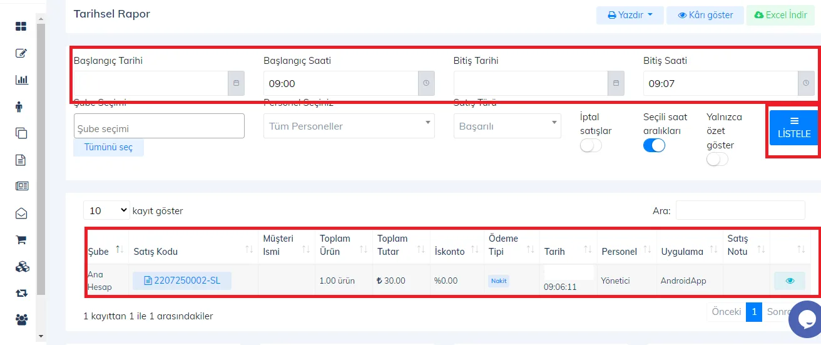Viewport: 821px width, 345px height.
Task: Click the calendar icon beside Başlangıç Tarihi
Action: pos(236,83)
